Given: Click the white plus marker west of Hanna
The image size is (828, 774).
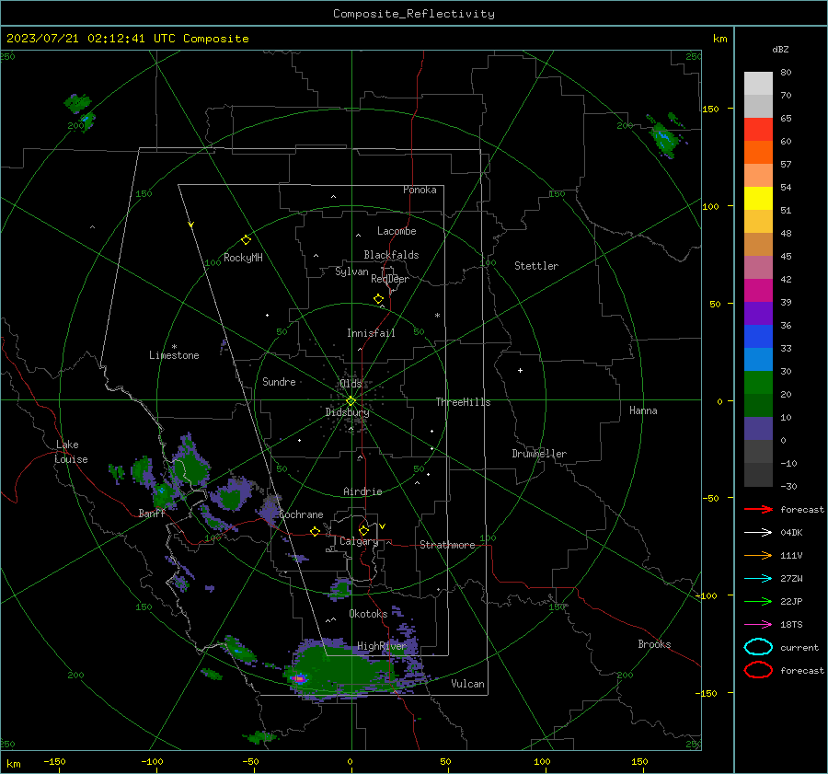Looking at the screenshot, I should coord(520,370).
